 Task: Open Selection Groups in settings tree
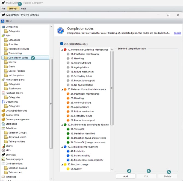[17, 133]
